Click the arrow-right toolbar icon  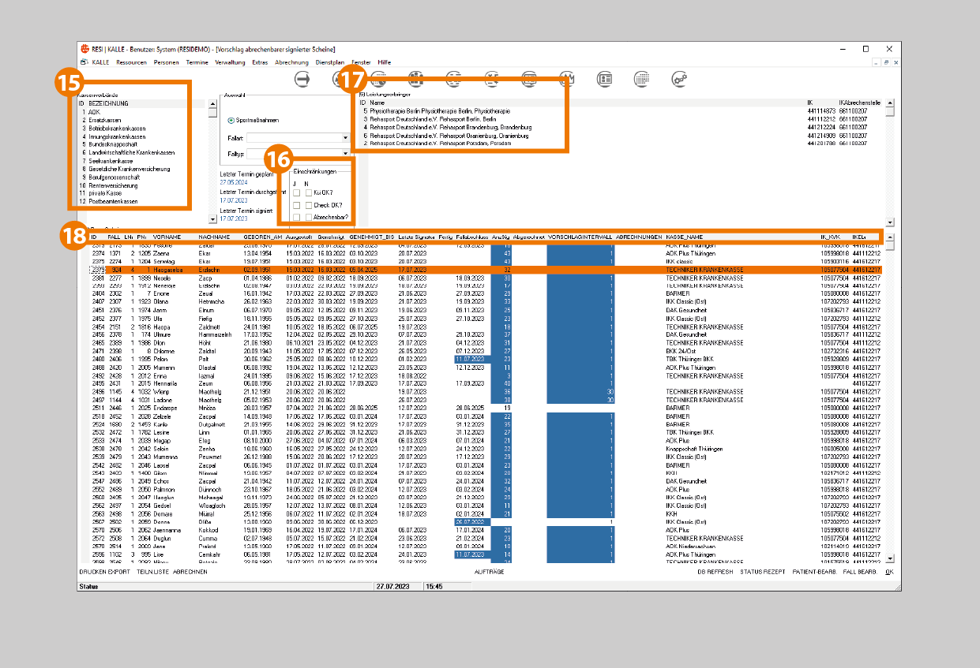pos(302,79)
